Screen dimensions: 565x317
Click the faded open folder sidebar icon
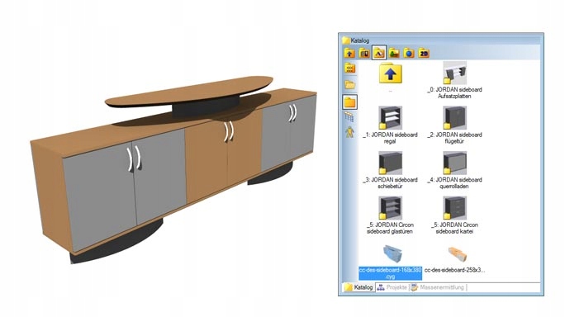(x=350, y=85)
